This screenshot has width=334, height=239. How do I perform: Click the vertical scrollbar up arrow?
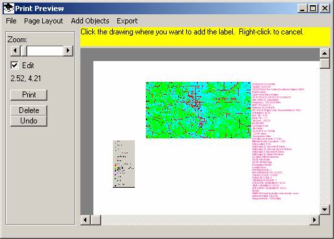click(325, 53)
